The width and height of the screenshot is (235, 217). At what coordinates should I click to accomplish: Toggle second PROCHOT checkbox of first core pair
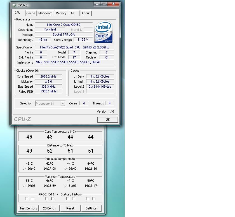[x=32, y=199]
